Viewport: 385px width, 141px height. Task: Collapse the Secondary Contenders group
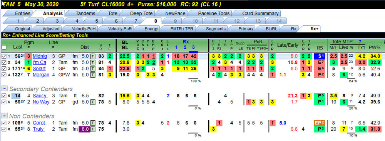point(4,89)
